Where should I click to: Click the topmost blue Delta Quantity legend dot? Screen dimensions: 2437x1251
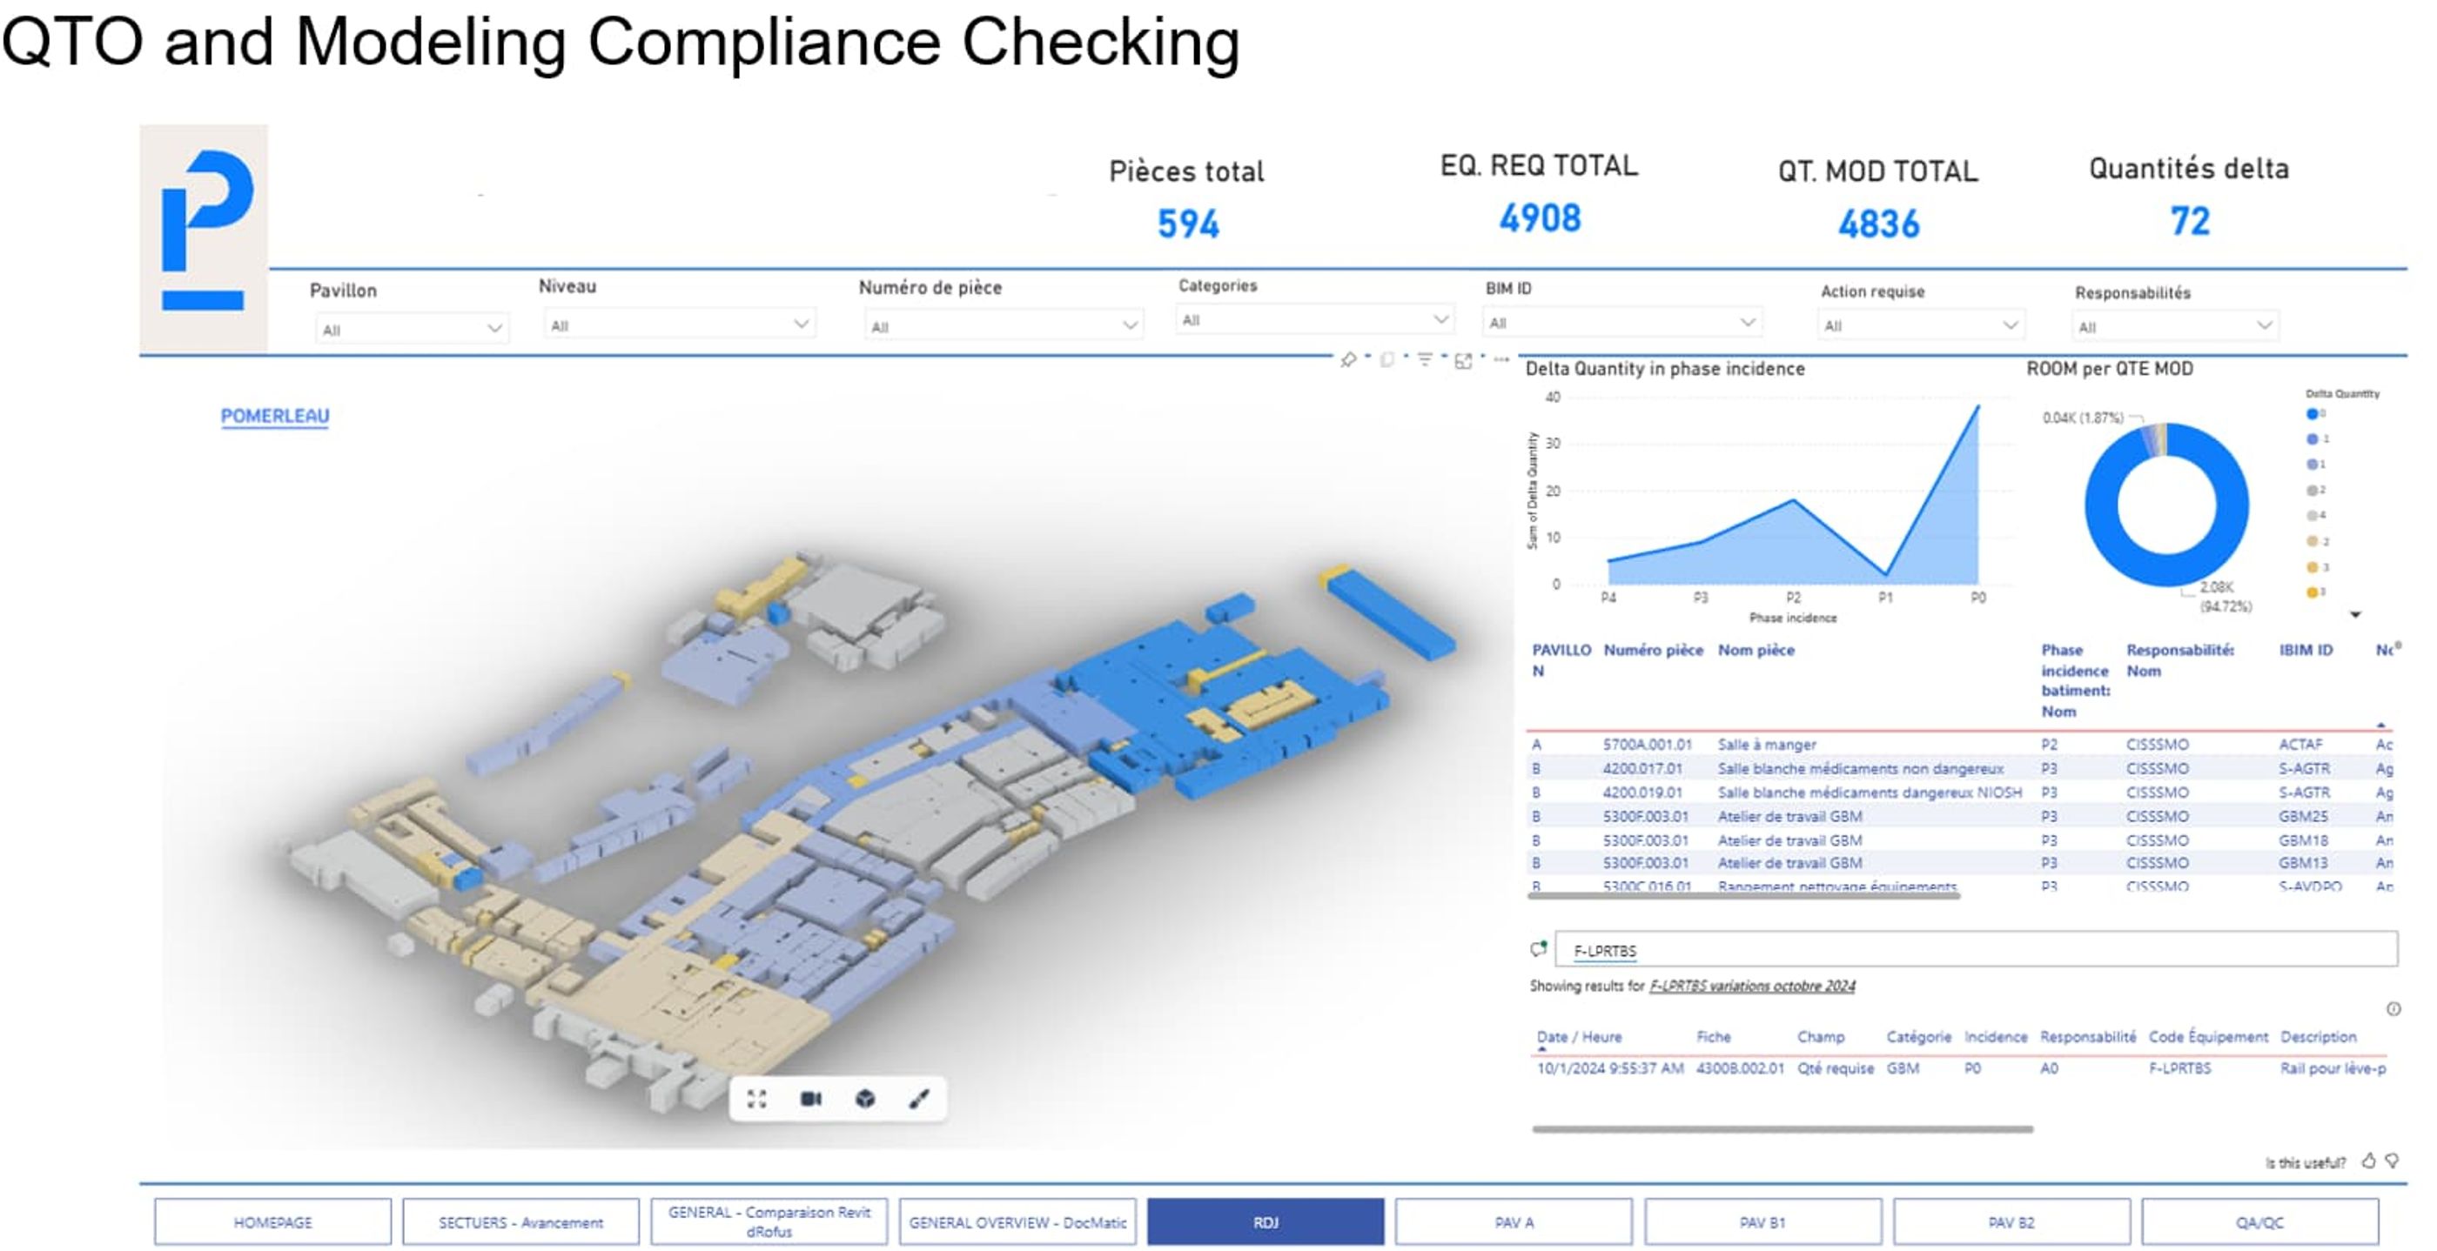pos(2313,413)
